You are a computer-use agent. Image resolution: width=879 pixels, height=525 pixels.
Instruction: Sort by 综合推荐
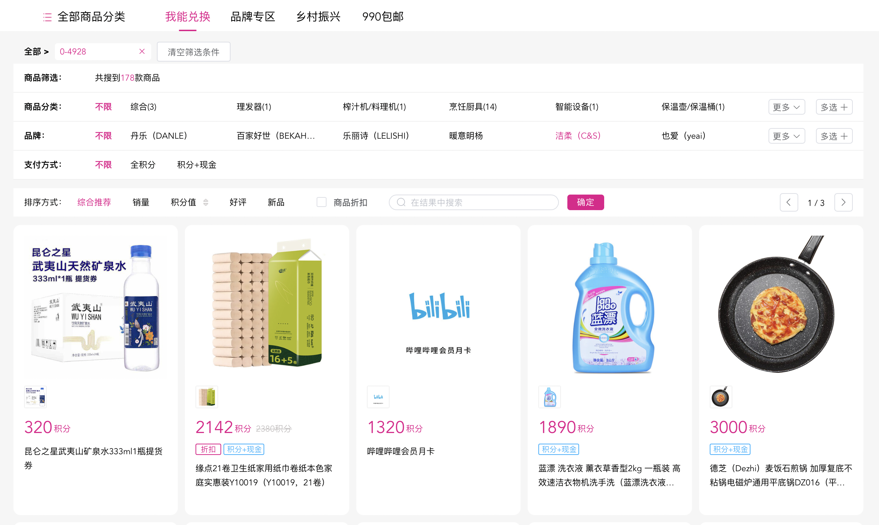coord(94,202)
